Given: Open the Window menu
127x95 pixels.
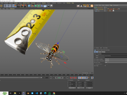Looking at the screenshot, I should [x=69, y=3].
